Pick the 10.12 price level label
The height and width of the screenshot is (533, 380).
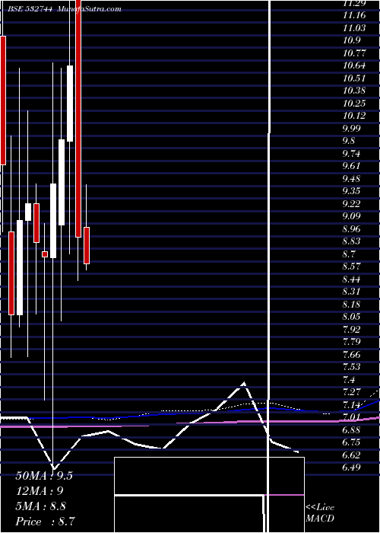354,116
